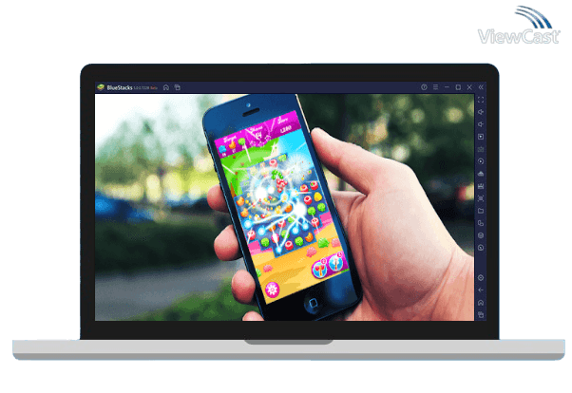The width and height of the screenshot is (572, 393).
Task: Take a screenshot using the sidebar icon
Action: coord(481,198)
